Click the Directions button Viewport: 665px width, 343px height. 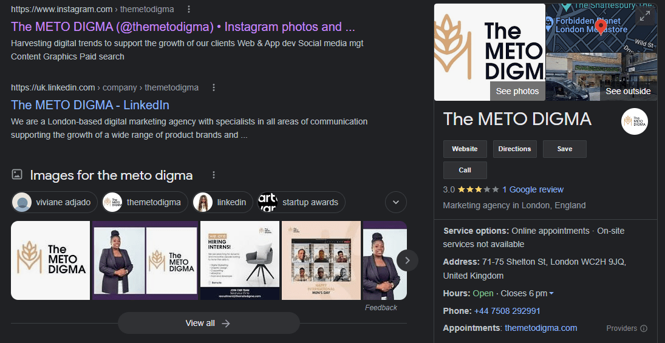pyautogui.click(x=514, y=149)
